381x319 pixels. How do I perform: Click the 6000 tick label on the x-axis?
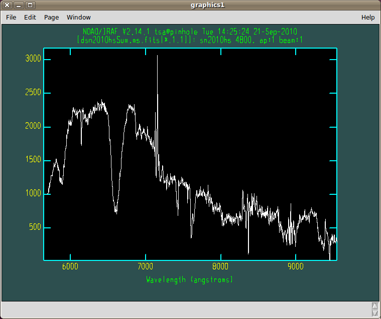click(x=70, y=267)
